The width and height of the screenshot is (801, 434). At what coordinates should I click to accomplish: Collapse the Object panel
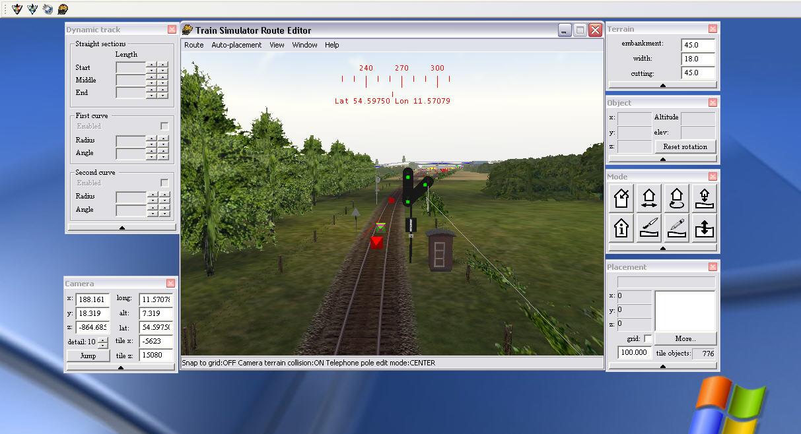click(x=662, y=159)
